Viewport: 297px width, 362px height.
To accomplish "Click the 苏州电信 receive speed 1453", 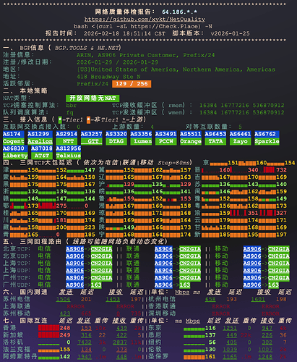I will coord(113,299).
